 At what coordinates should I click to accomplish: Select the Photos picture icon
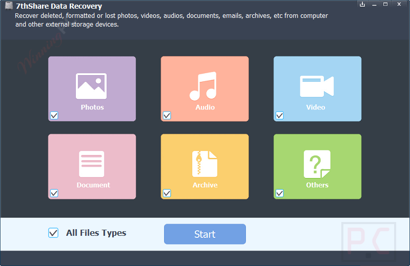pyautogui.click(x=91, y=86)
